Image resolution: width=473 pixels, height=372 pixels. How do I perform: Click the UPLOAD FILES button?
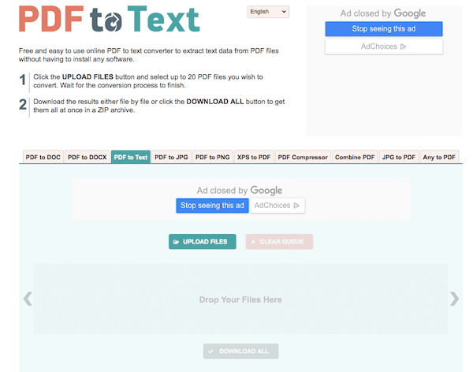[203, 242]
